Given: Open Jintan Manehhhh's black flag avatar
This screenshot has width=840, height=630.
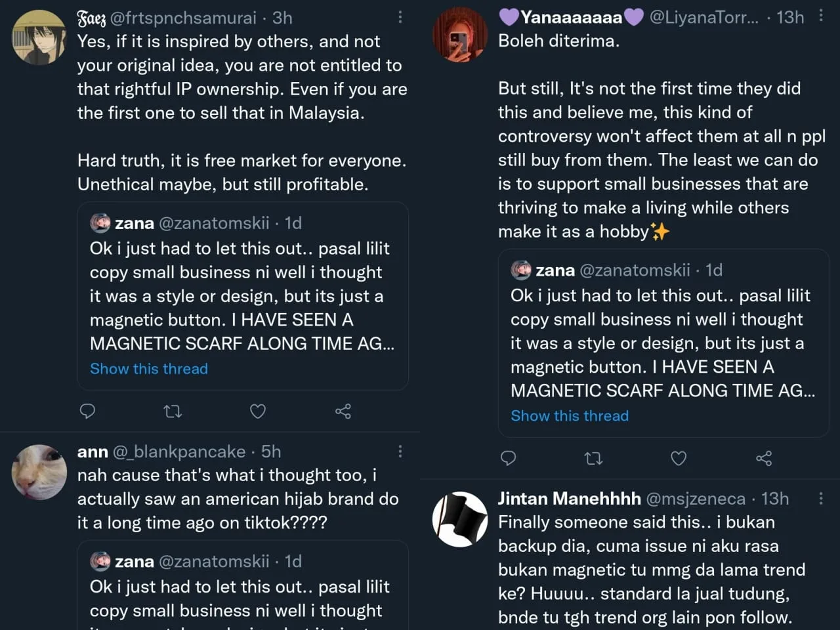Looking at the screenshot, I should point(460,519).
